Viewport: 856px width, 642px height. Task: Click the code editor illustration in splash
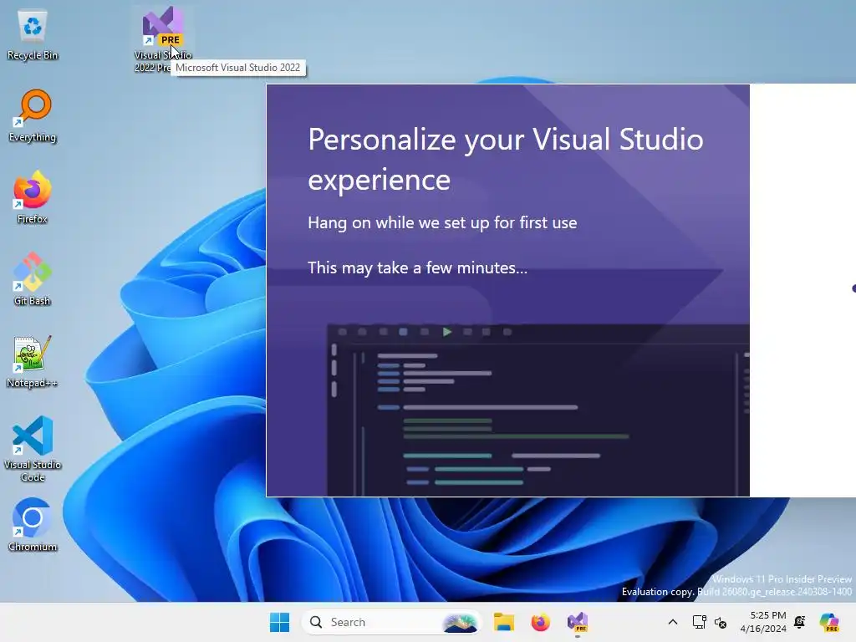click(x=538, y=410)
